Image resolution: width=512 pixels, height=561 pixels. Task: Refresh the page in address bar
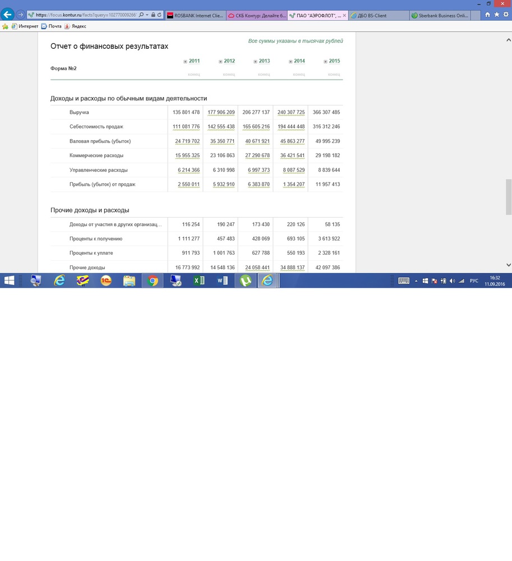[159, 15]
